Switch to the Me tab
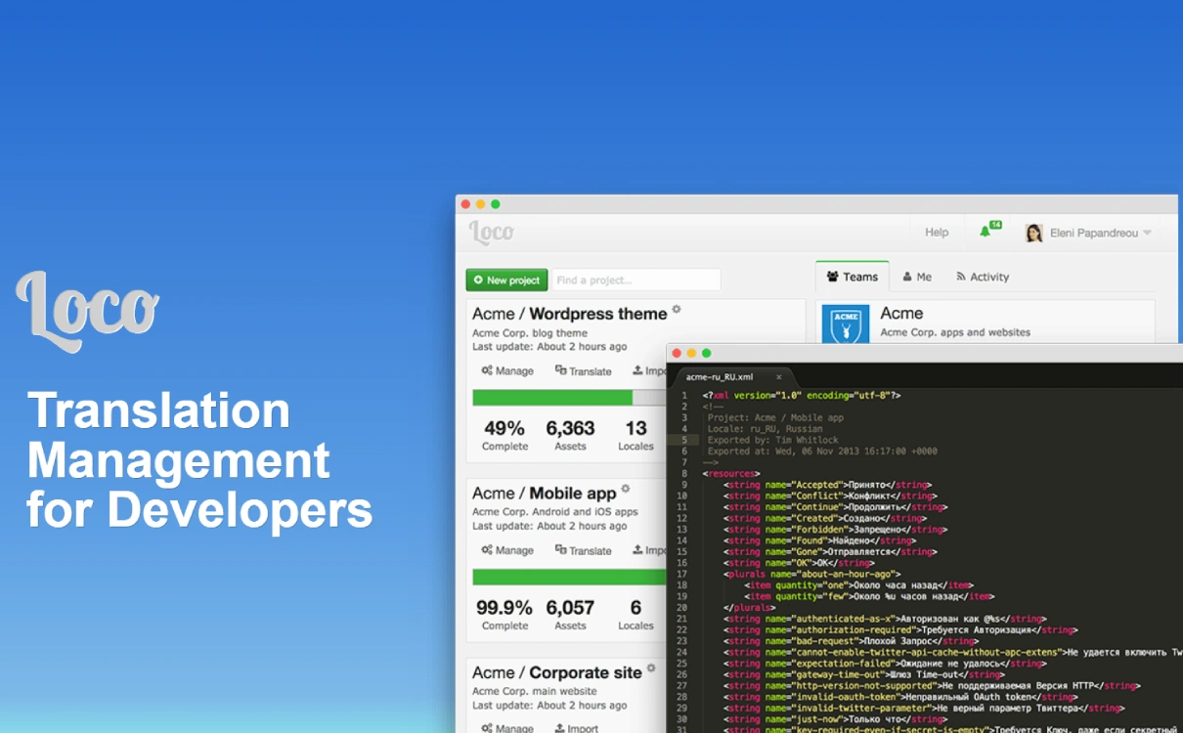Image resolution: width=1183 pixels, height=733 pixels. click(x=917, y=278)
